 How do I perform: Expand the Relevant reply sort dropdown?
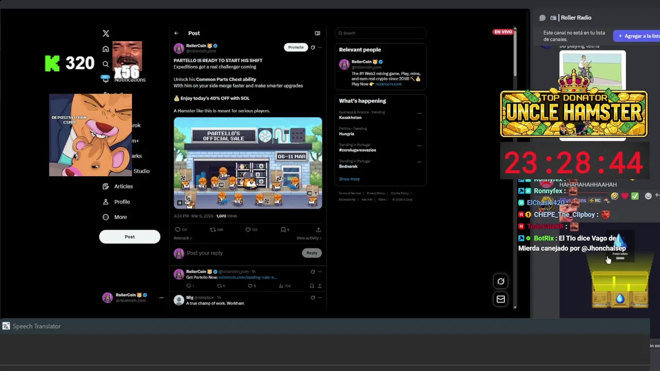pos(183,238)
